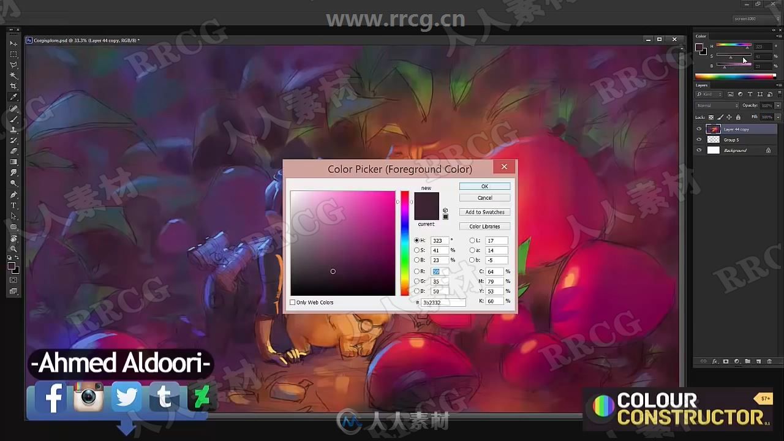Filter layers by pixel layer icon
The image size is (784, 441).
731,94
